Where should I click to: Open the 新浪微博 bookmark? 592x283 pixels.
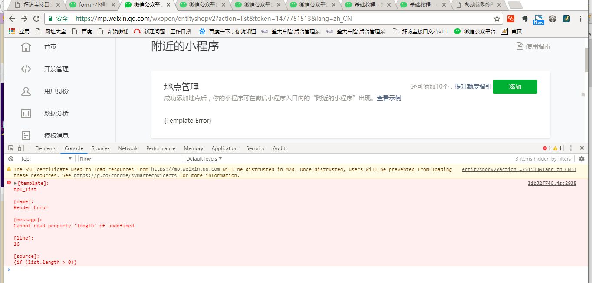pos(113,31)
